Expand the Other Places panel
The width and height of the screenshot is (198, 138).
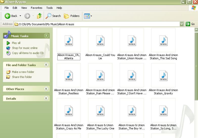click(x=46, y=89)
